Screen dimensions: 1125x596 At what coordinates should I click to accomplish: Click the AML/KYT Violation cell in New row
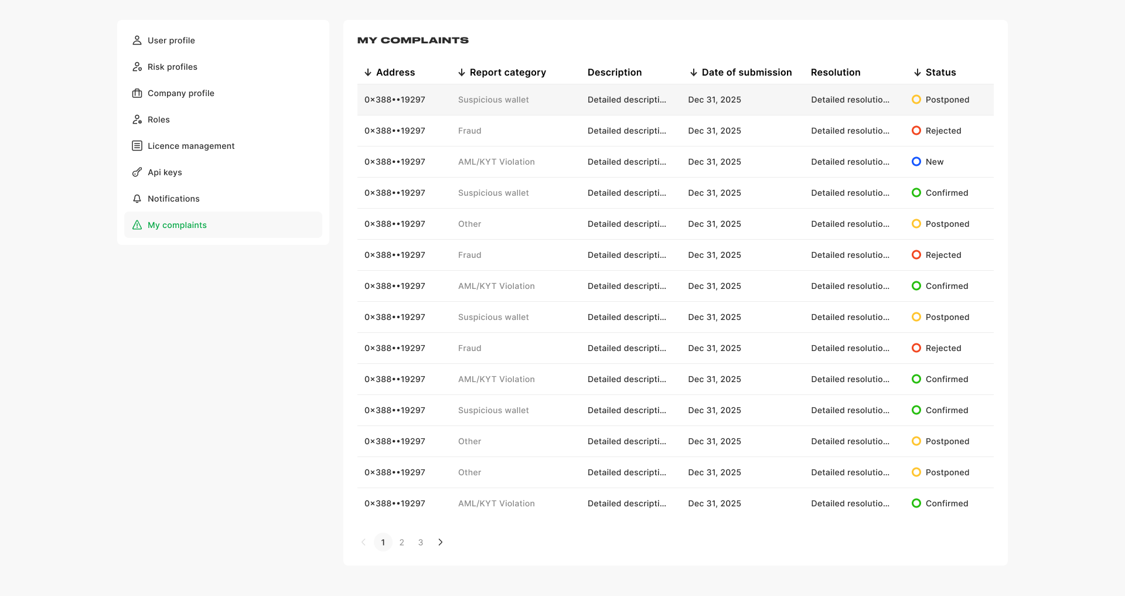[x=496, y=162]
